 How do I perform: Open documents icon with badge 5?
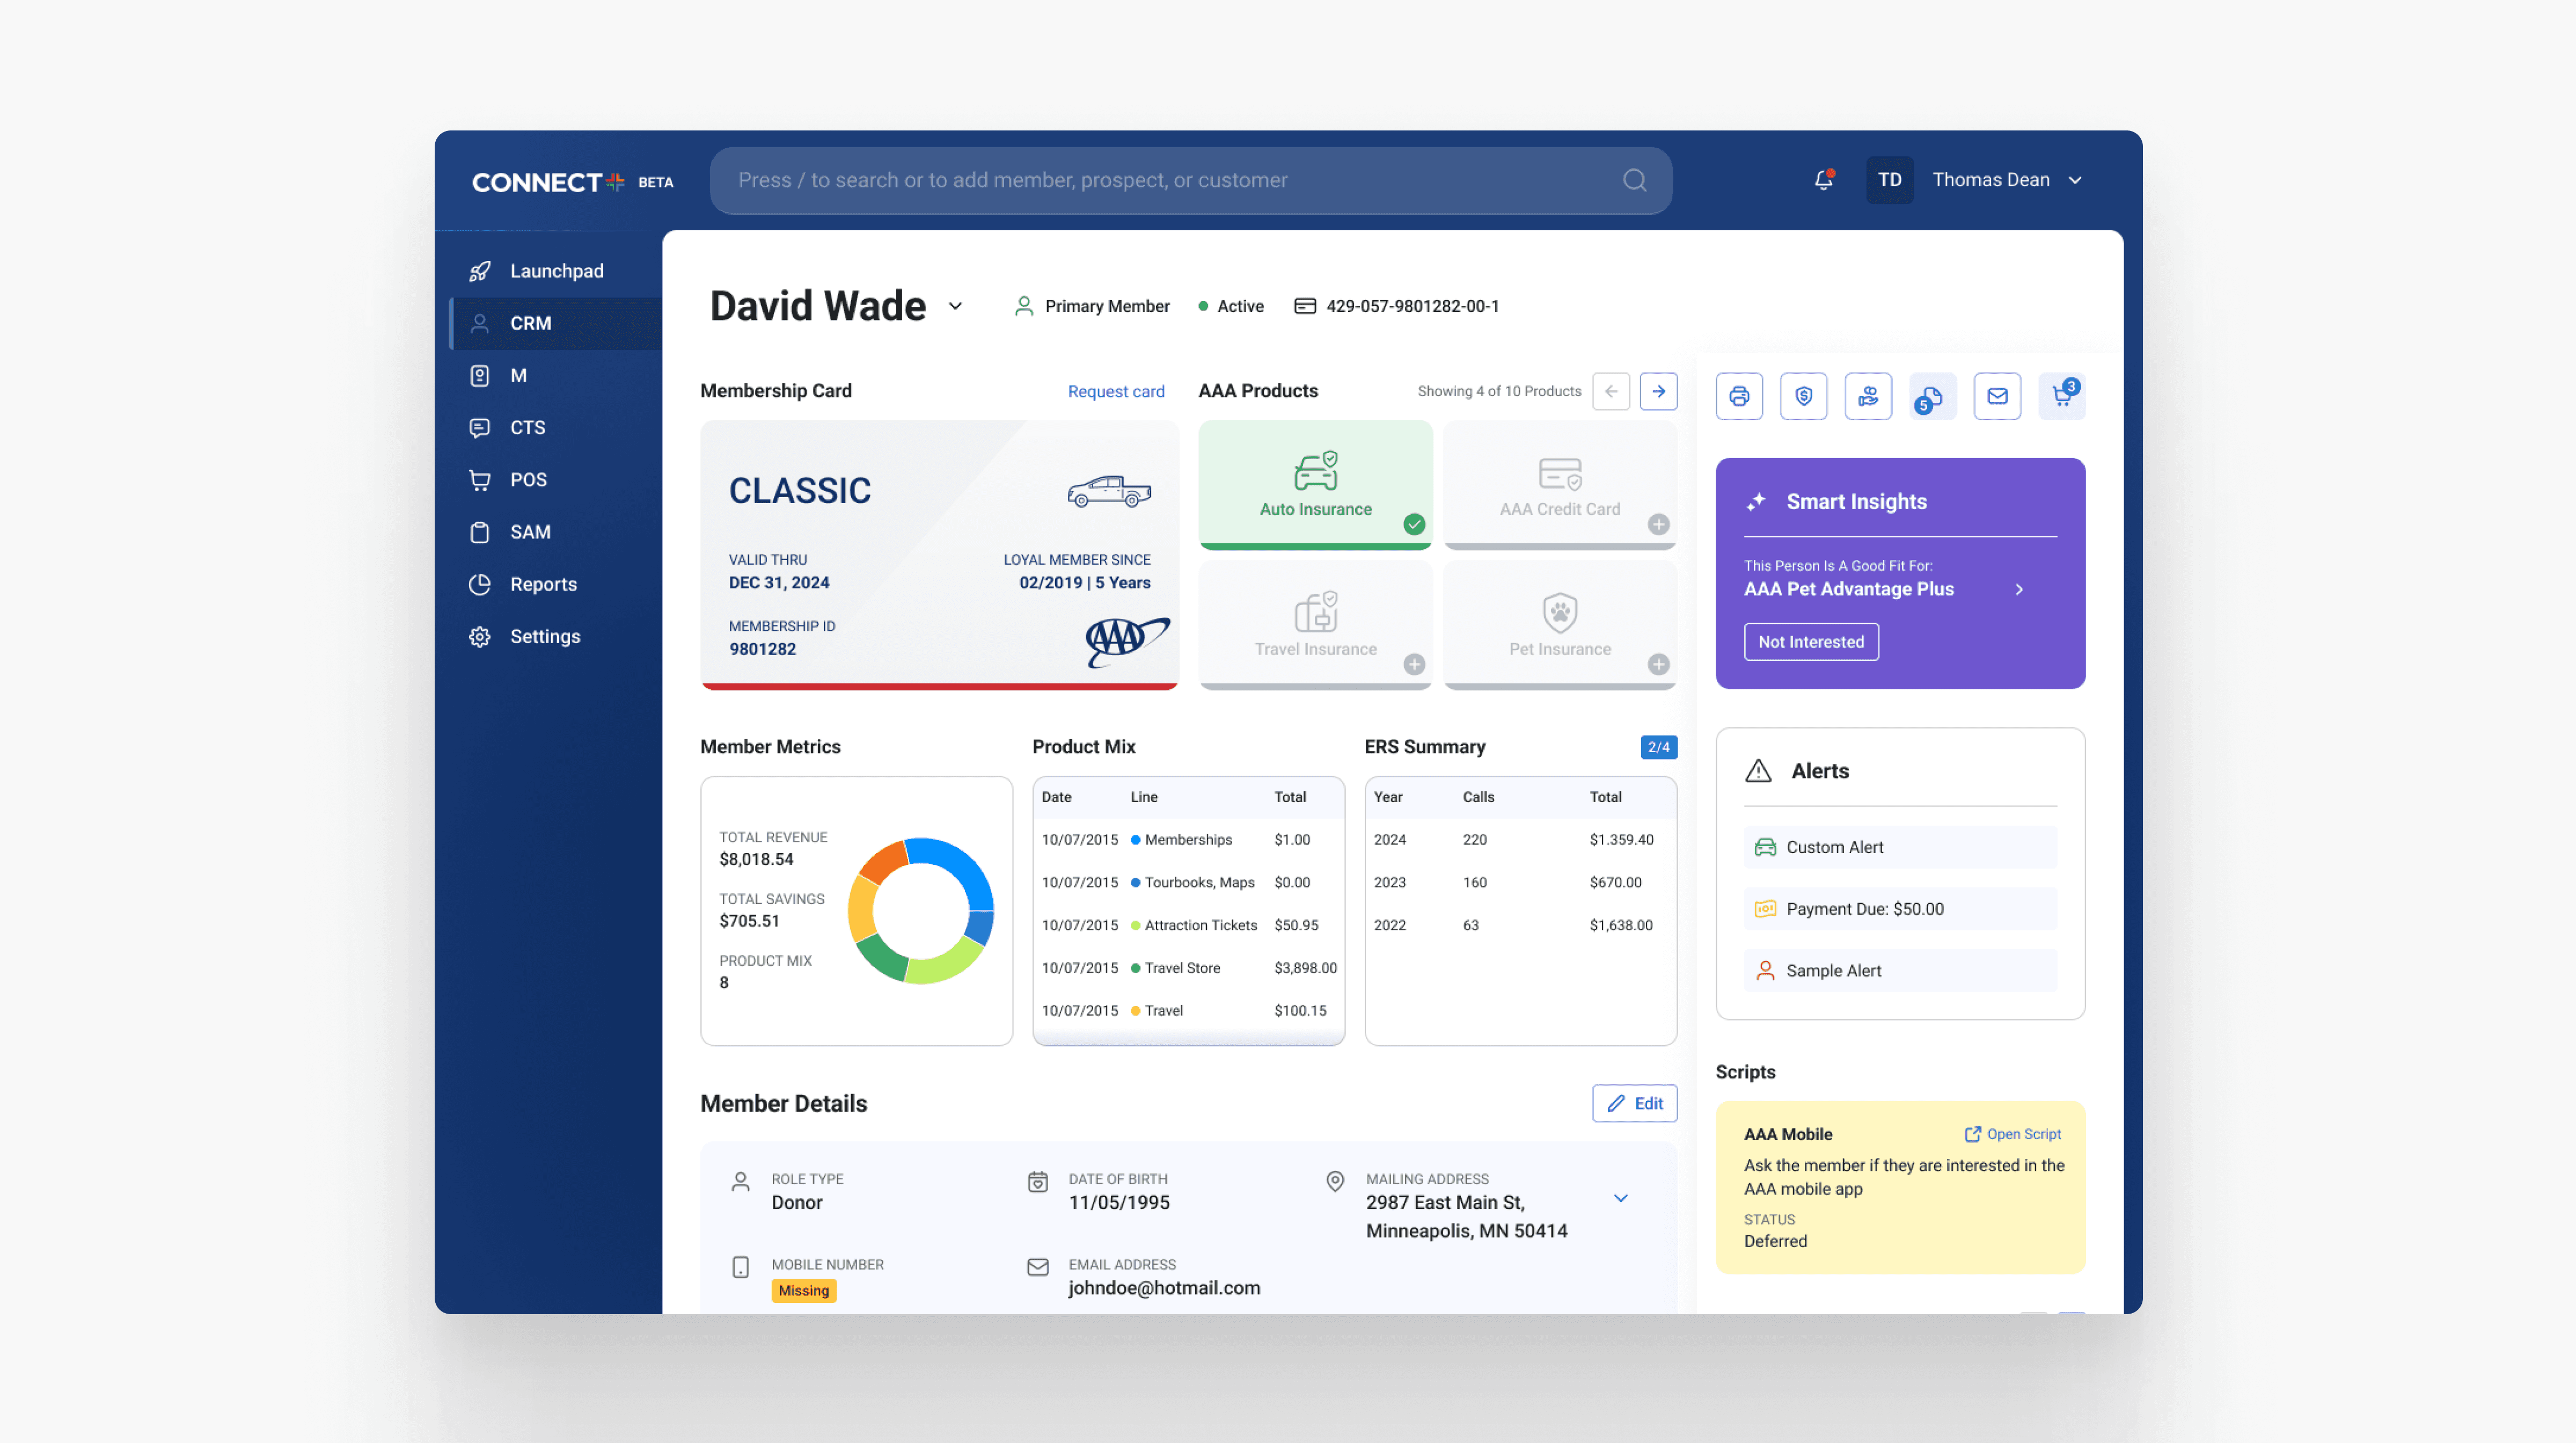(1932, 397)
